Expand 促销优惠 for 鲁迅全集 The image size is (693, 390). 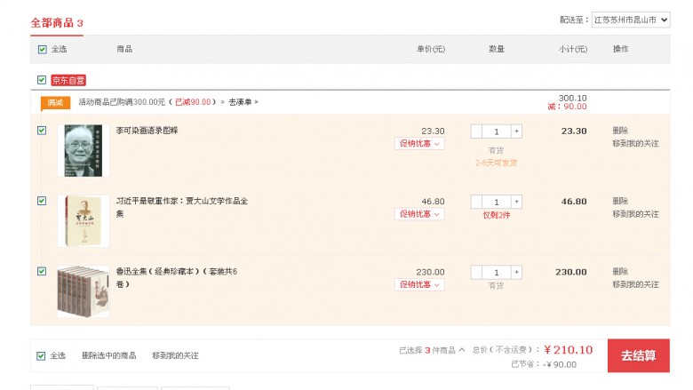pos(419,284)
